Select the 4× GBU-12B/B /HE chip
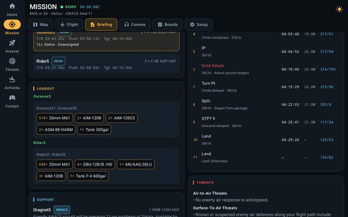 95,164
